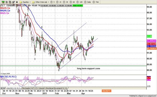Select the black plus crosshair tool
Screen dimensions: 157x97
17,2
